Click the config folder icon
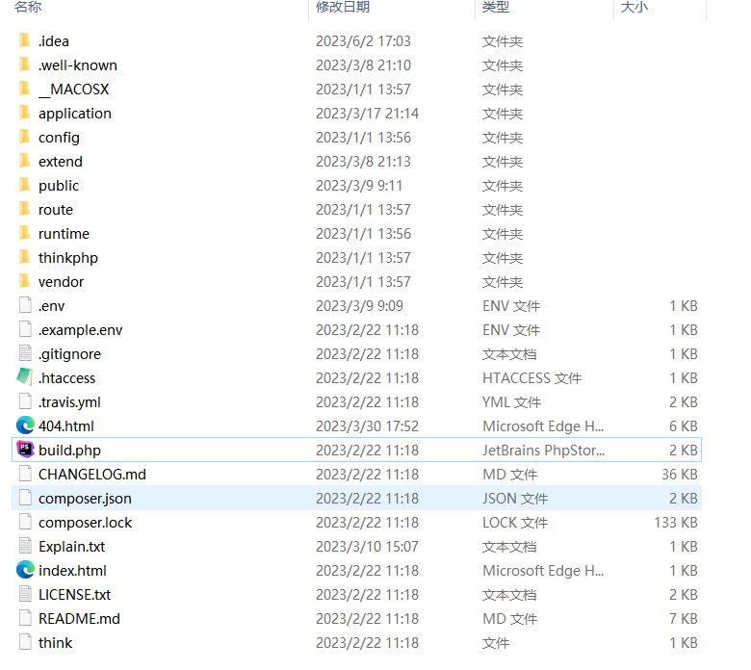 click(x=25, y=137)
